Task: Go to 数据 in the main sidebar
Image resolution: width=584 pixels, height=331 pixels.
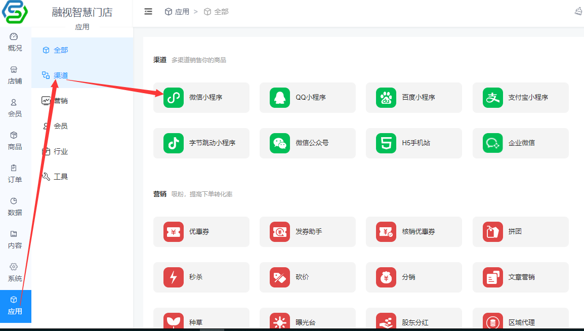Action: pos(15,207)
